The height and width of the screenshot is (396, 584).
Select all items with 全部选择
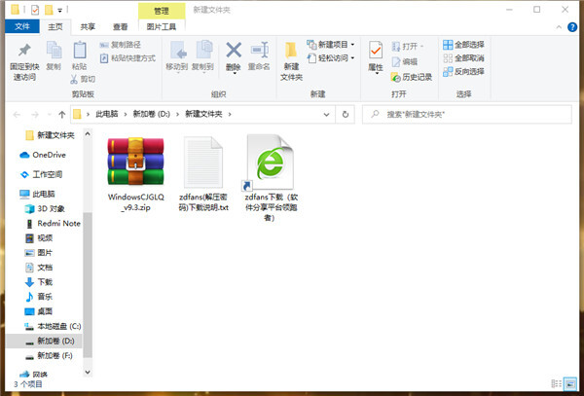click(x=463, y=45)
